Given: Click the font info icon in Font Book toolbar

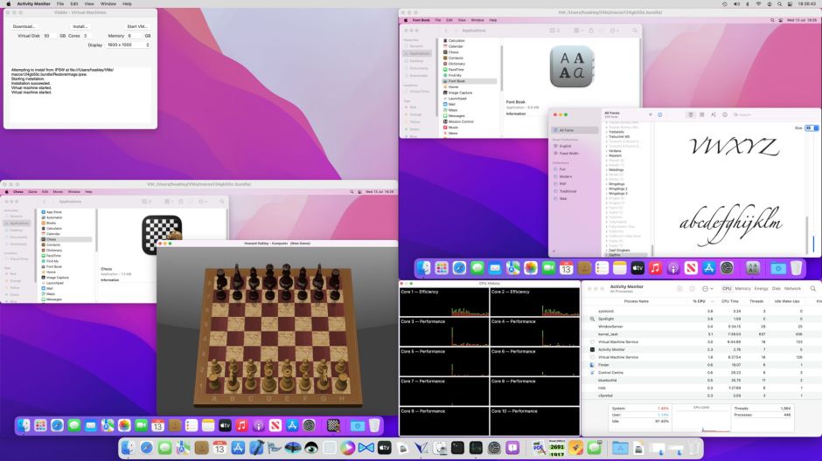Looking at the screenshot, I should click(x=726, y=114).
